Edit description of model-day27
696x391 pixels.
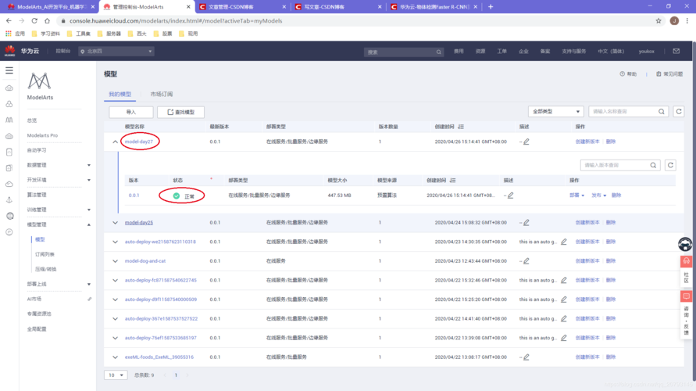pyautogui.click(x=526, y=142)
